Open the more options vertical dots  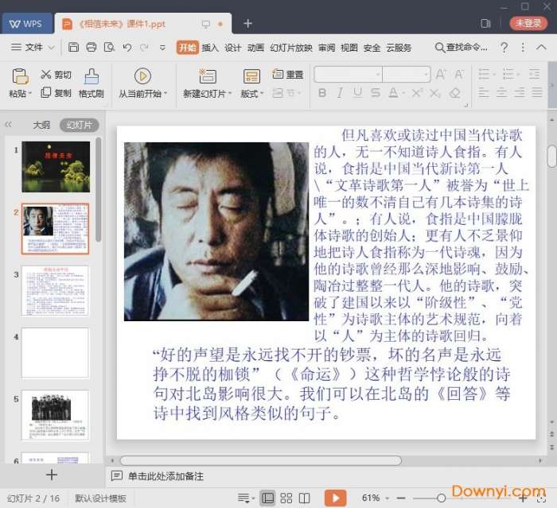point(523,47)
